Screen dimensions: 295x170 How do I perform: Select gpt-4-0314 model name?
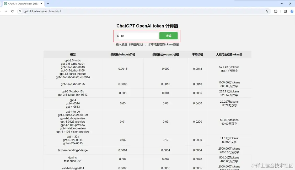pyautogui.click(x=73, y=103)
